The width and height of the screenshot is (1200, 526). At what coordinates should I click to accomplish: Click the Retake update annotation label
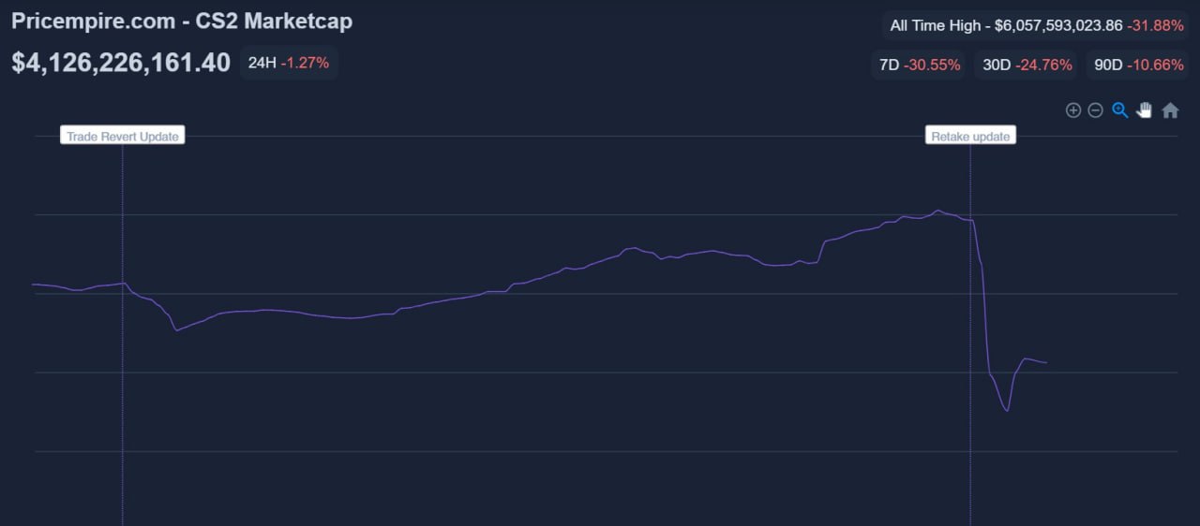(970, 136)
